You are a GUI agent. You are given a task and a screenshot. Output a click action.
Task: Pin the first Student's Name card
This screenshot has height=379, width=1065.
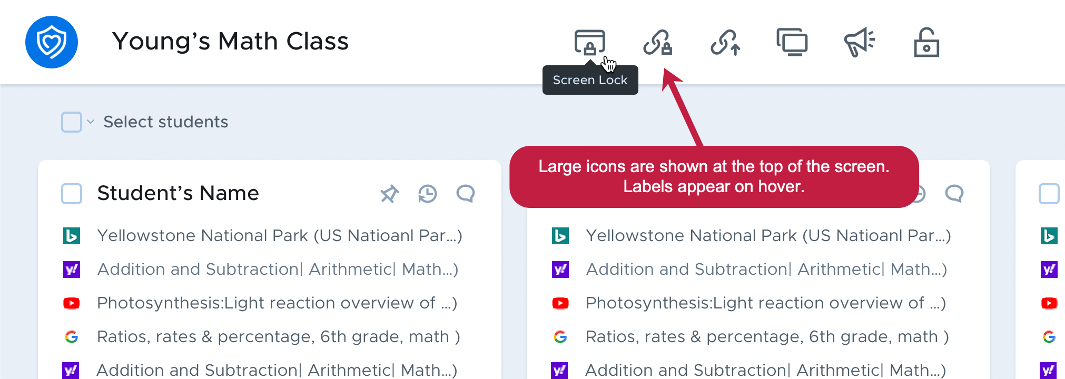click(x=390, y=194)
